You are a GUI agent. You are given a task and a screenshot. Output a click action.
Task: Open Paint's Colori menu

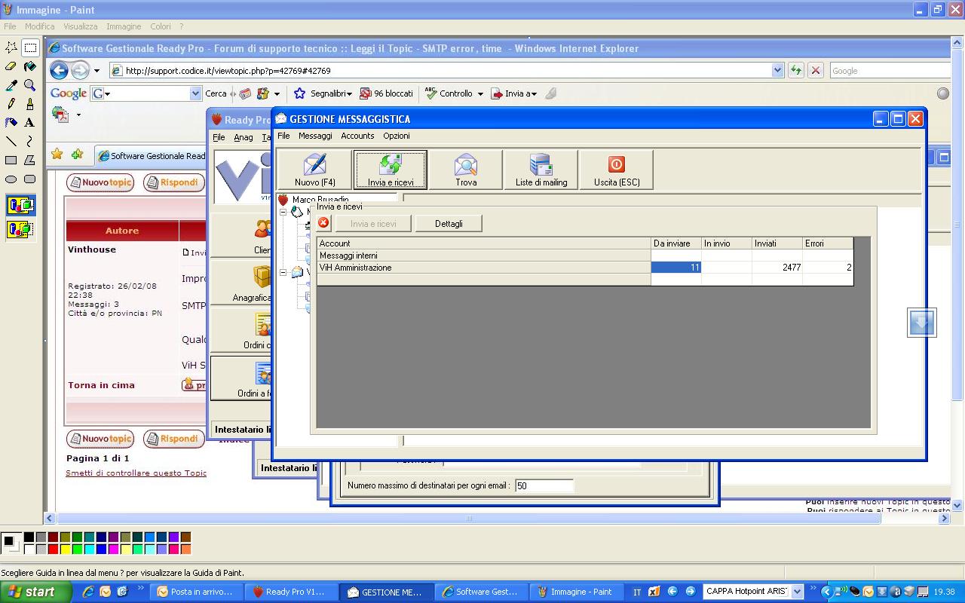[160, 26]
